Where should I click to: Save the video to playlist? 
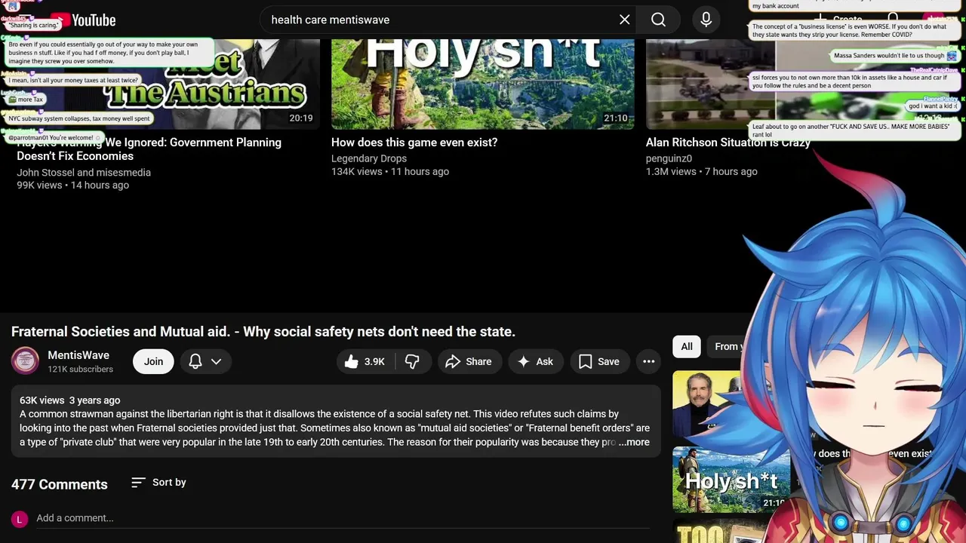(599, 361)
